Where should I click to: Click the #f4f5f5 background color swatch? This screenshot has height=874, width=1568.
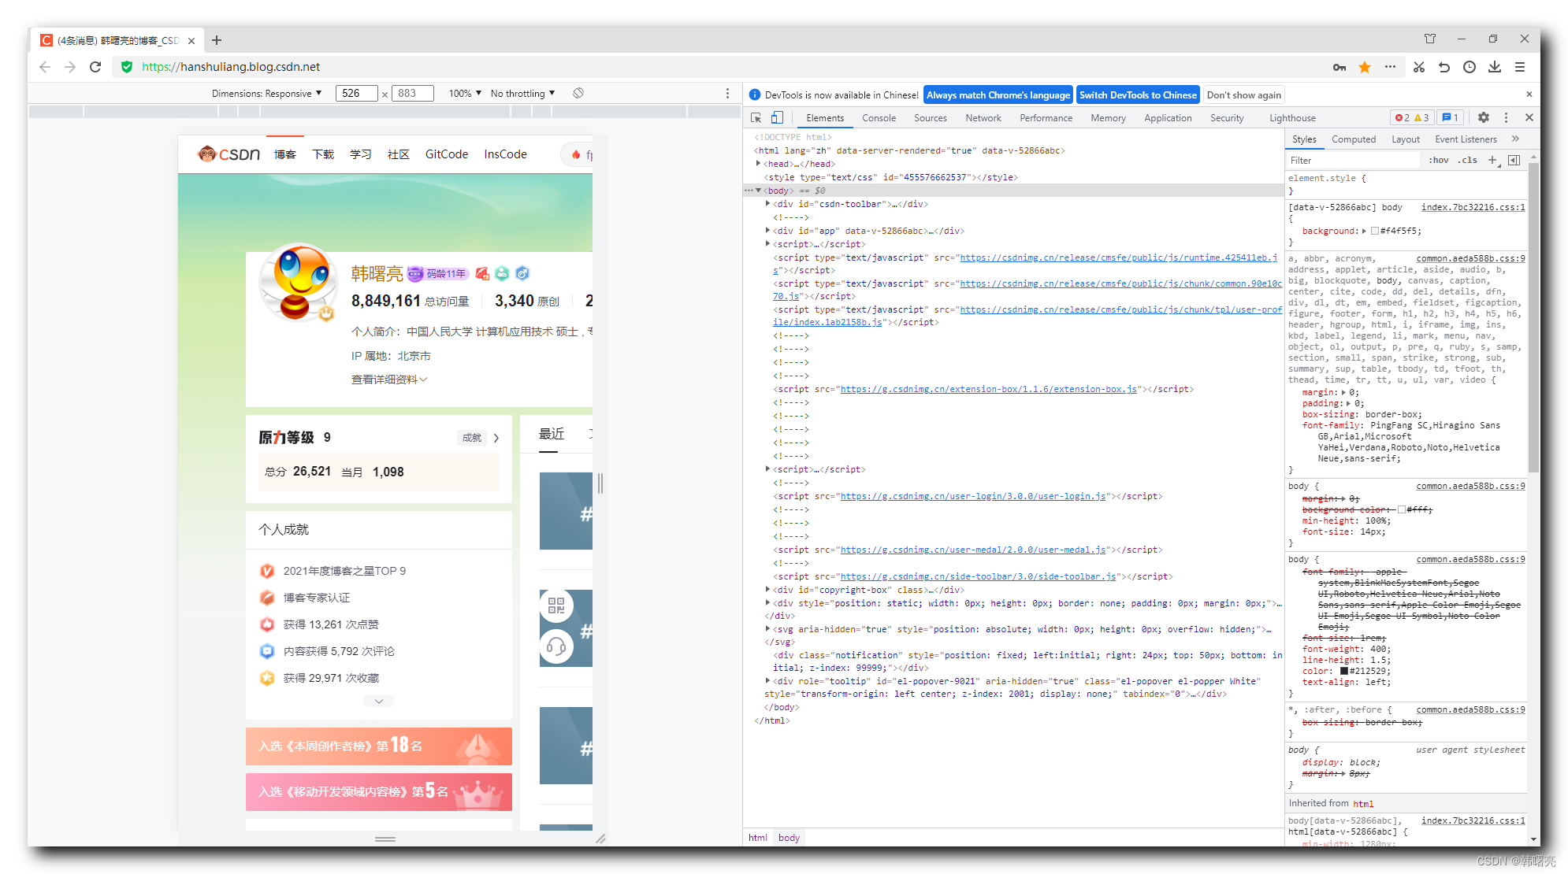pos(1375,231)
